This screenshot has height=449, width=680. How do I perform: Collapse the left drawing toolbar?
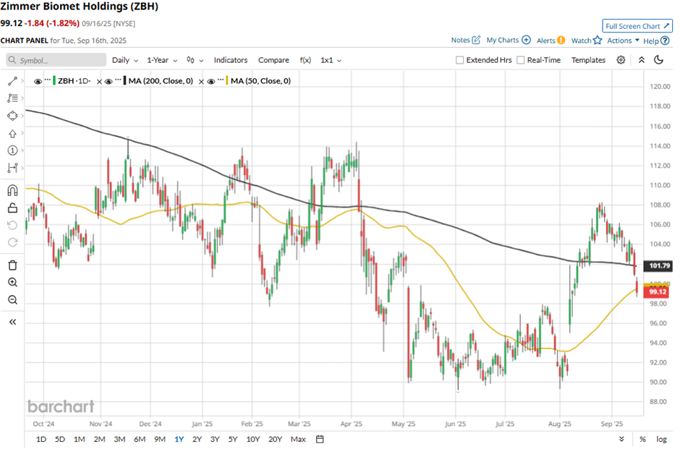(12, 322)
